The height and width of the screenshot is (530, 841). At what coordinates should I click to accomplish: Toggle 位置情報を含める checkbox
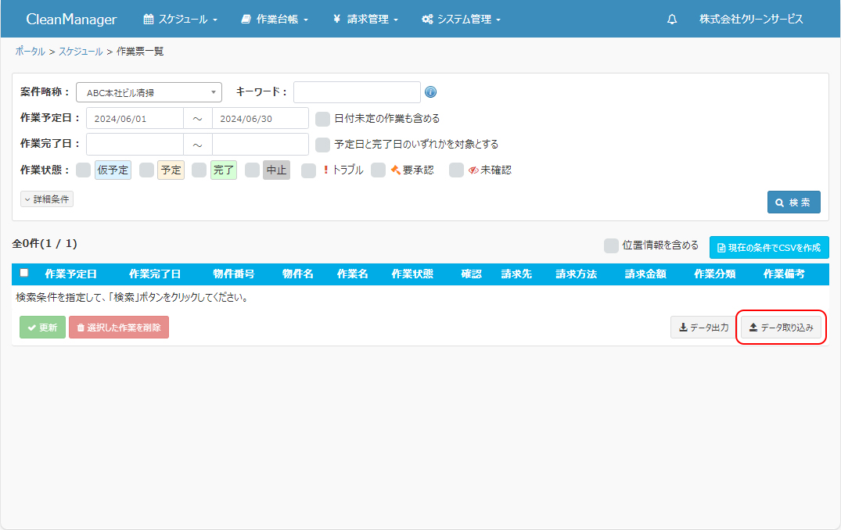[611, 246]
